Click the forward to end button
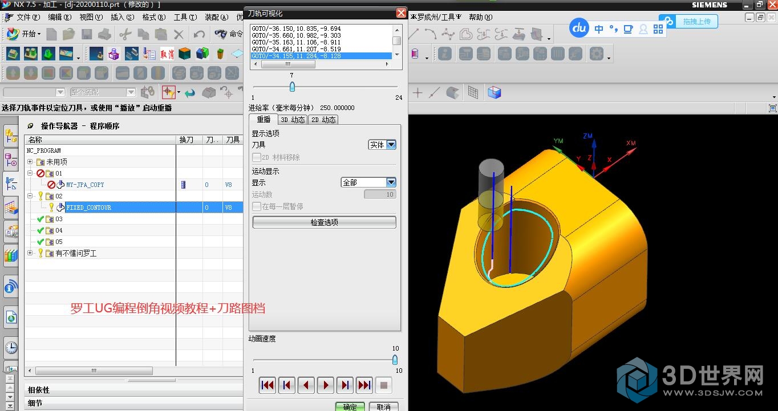 pos(364,385)
